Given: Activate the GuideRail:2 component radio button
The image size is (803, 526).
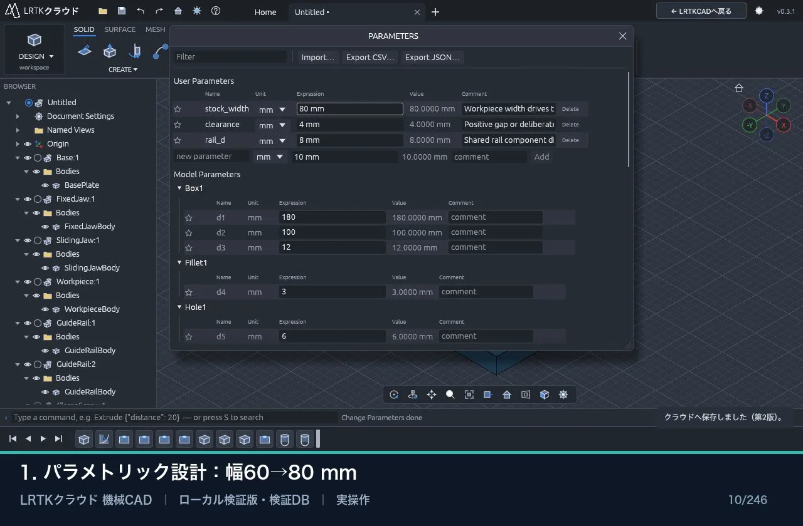Looking at the screenshot, I should [x=38, y=364].
